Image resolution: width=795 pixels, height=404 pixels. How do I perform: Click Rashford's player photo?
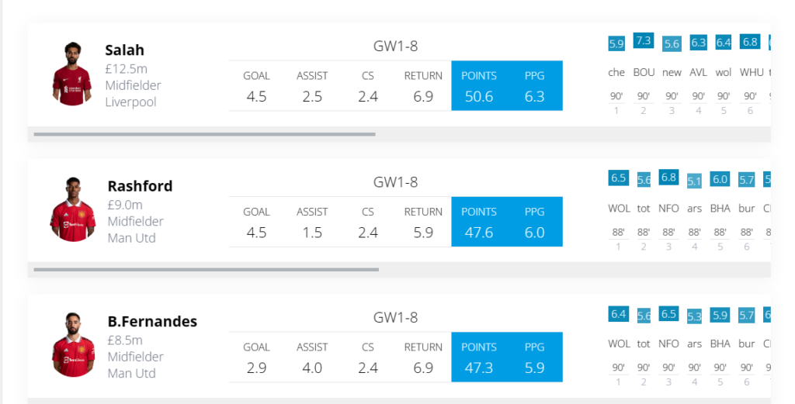pyautogui.click(x=72, y=209)
